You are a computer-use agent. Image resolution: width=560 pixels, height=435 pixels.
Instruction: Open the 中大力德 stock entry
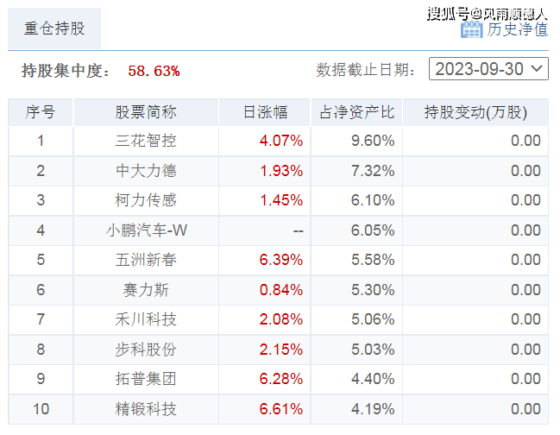pos(146,171)
